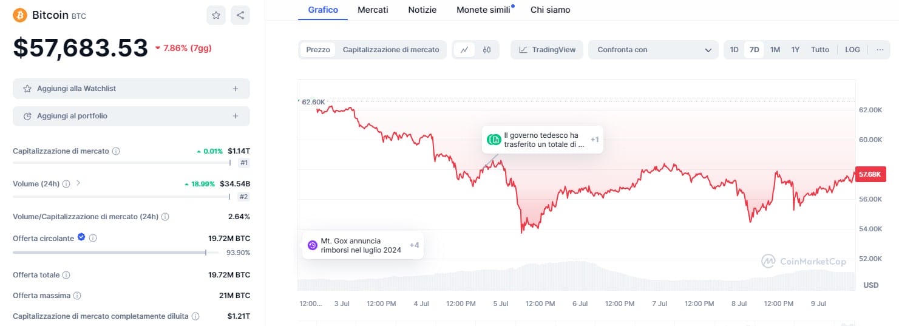Switch to candlestick chart icon
The image size is (899, 326).
(487, 50)
